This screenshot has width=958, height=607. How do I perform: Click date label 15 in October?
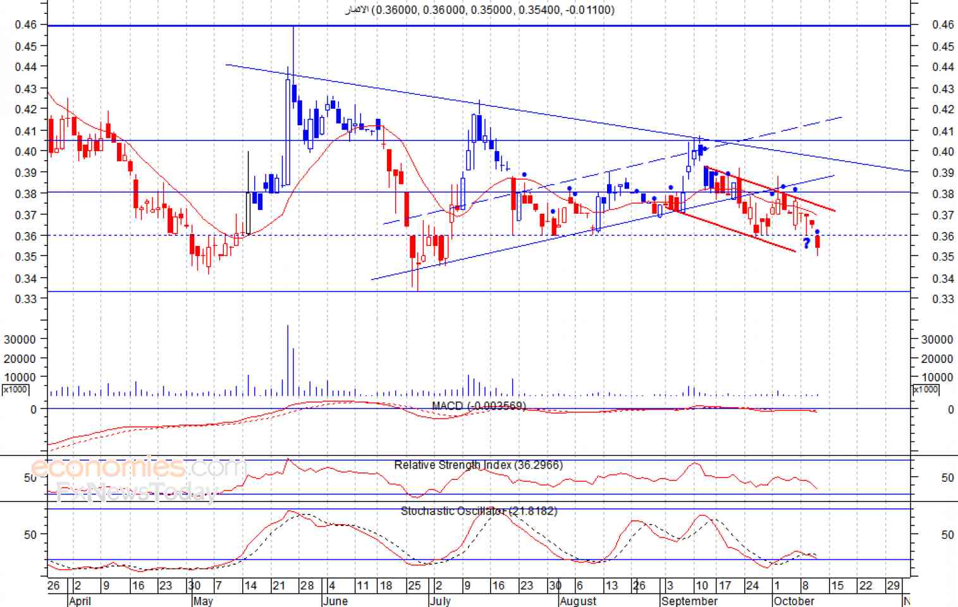837,586
